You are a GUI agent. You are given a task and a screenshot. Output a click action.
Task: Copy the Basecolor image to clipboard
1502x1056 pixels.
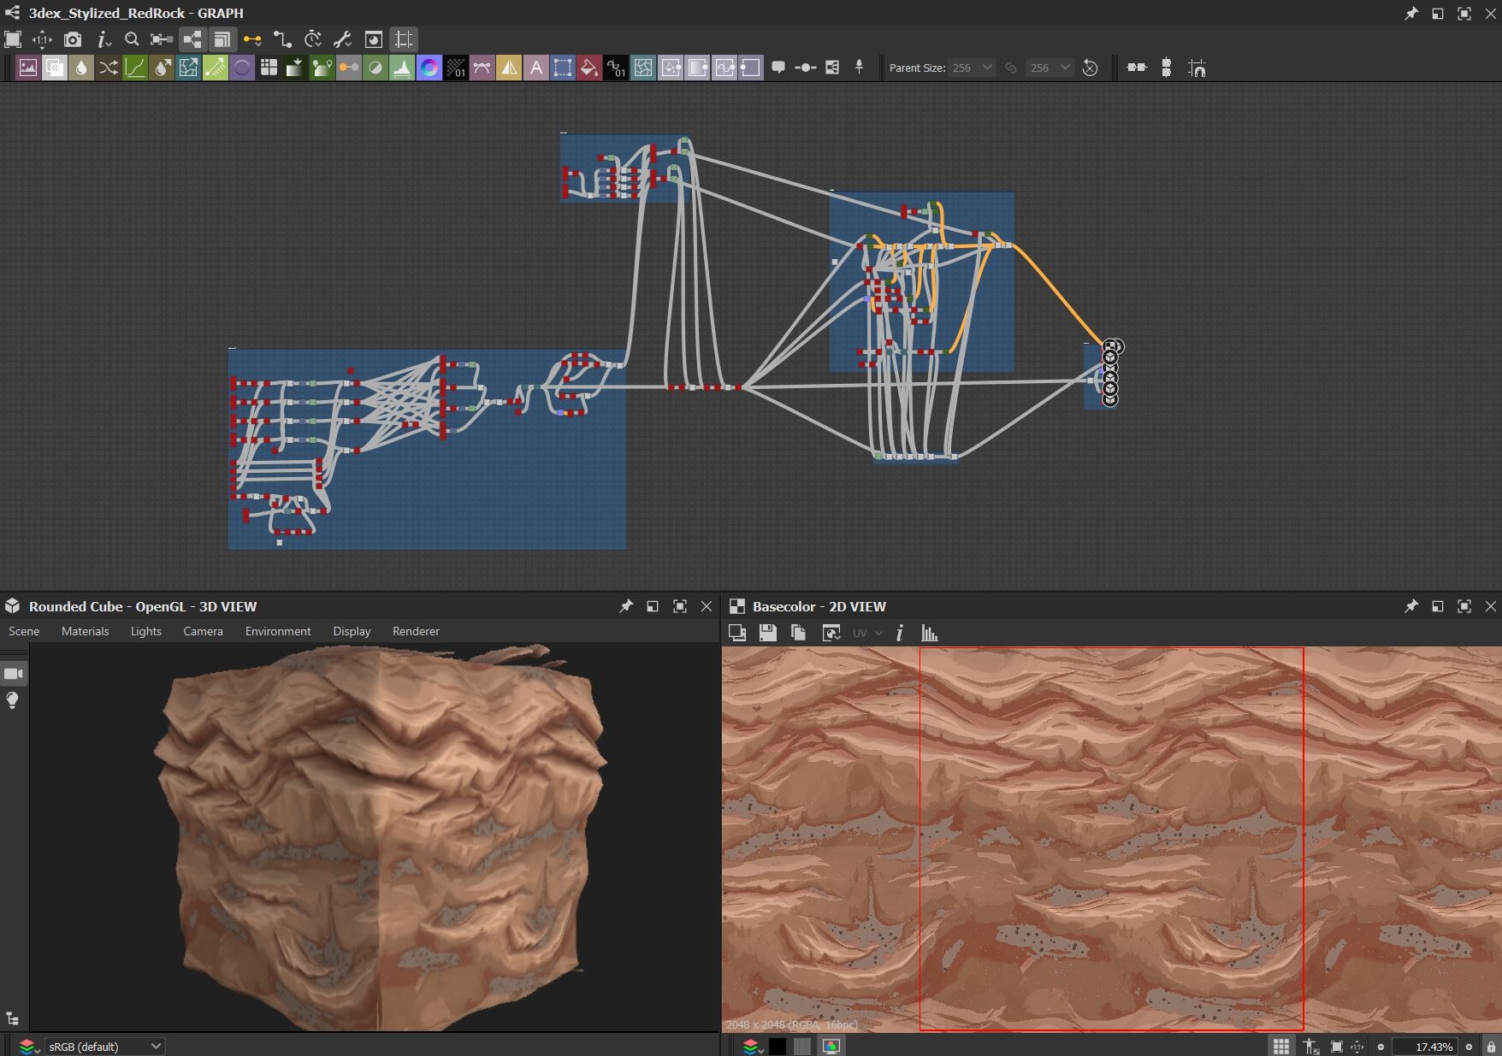pos(798,633)
